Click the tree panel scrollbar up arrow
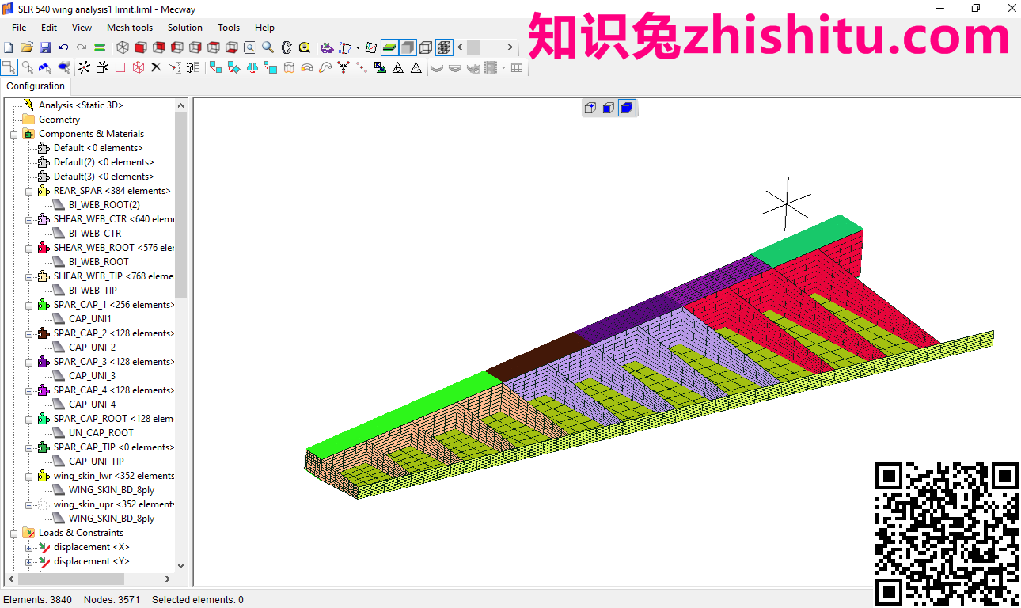The height and width of the screenshot is (608, 1021). click(x=180, y=105)
